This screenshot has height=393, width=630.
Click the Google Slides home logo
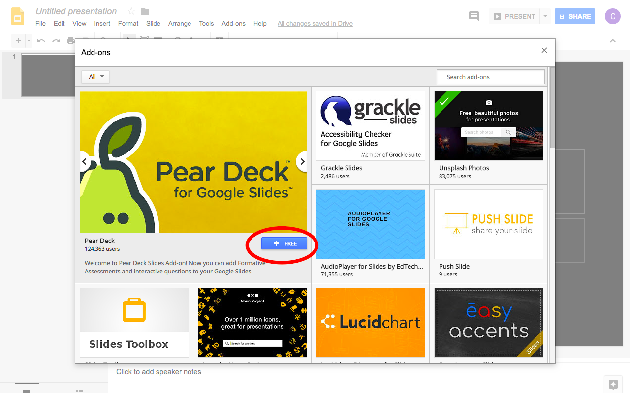(18, 16)
